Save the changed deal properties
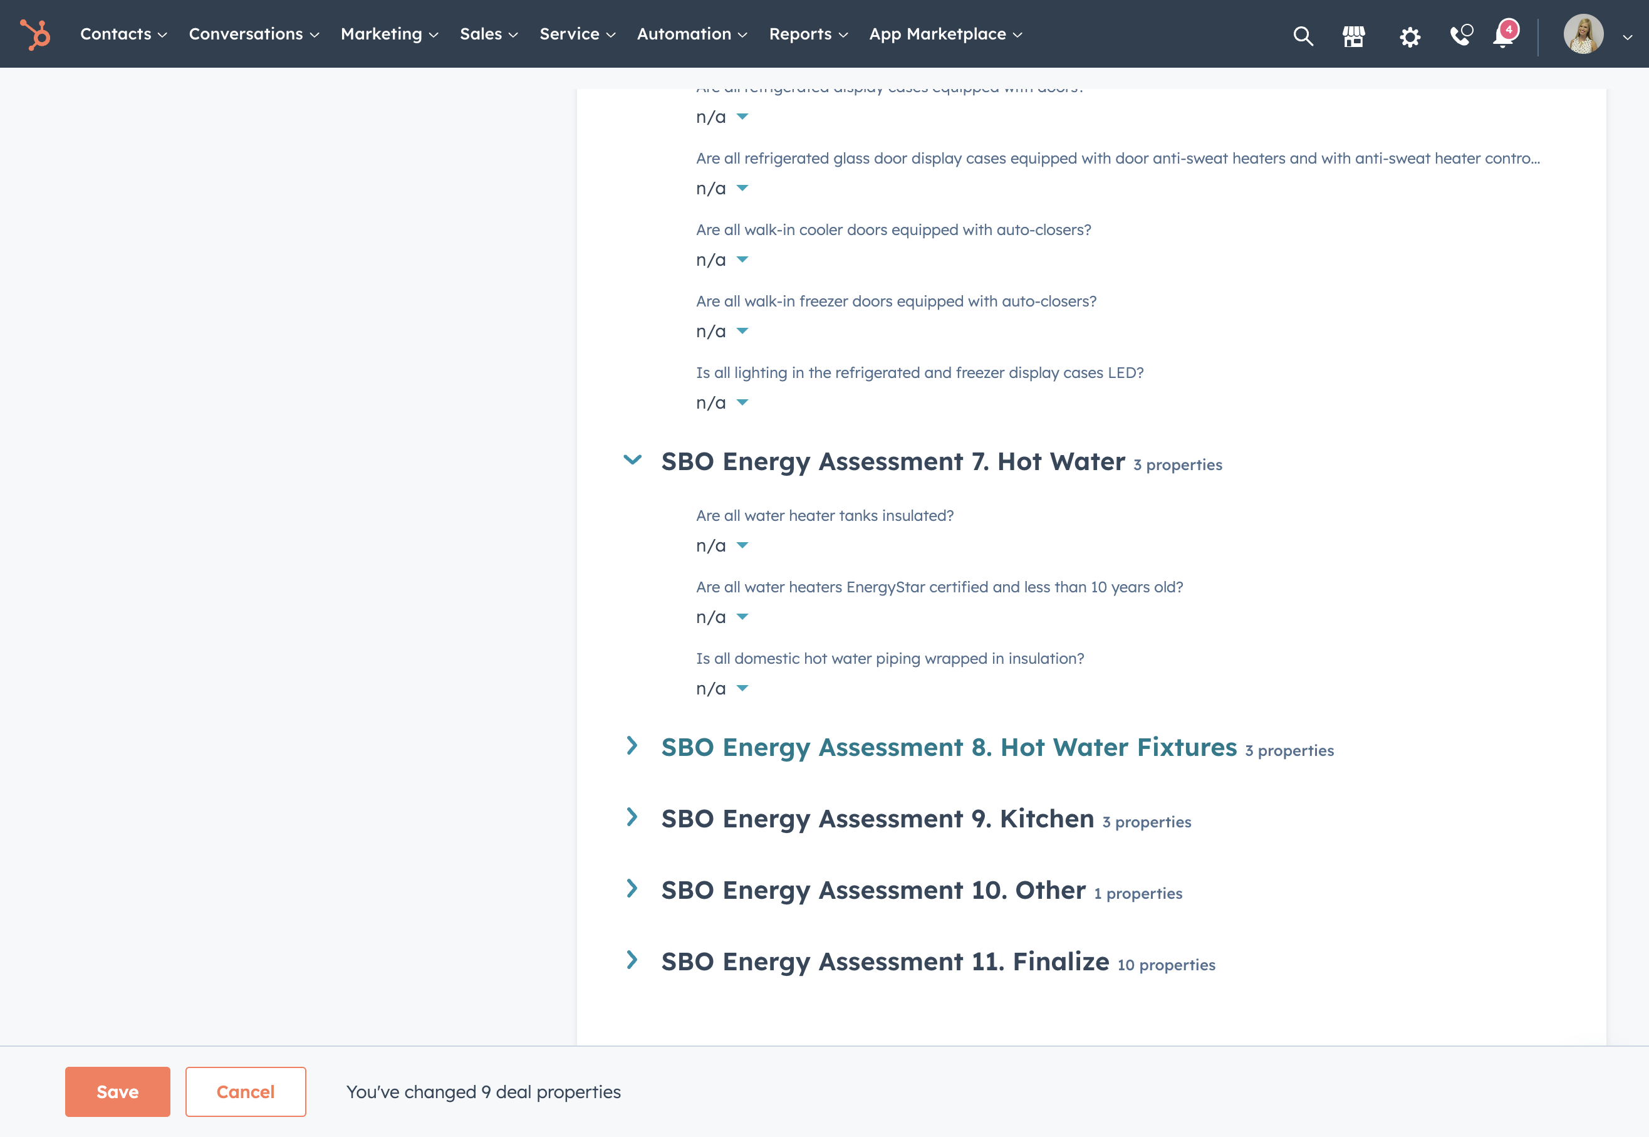 pyautogui.click(x=118, y=1091)
